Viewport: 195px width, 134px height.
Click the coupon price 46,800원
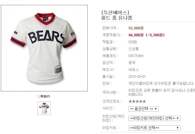[x=136, y=35]
